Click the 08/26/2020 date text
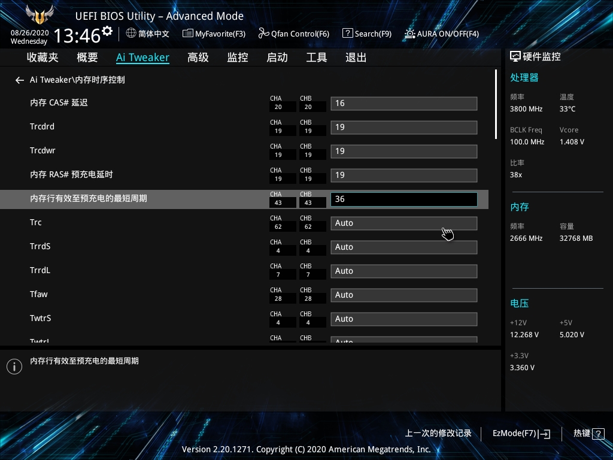Screen dimensions: 613x460 pyautogui.click(x=30, y=33)
